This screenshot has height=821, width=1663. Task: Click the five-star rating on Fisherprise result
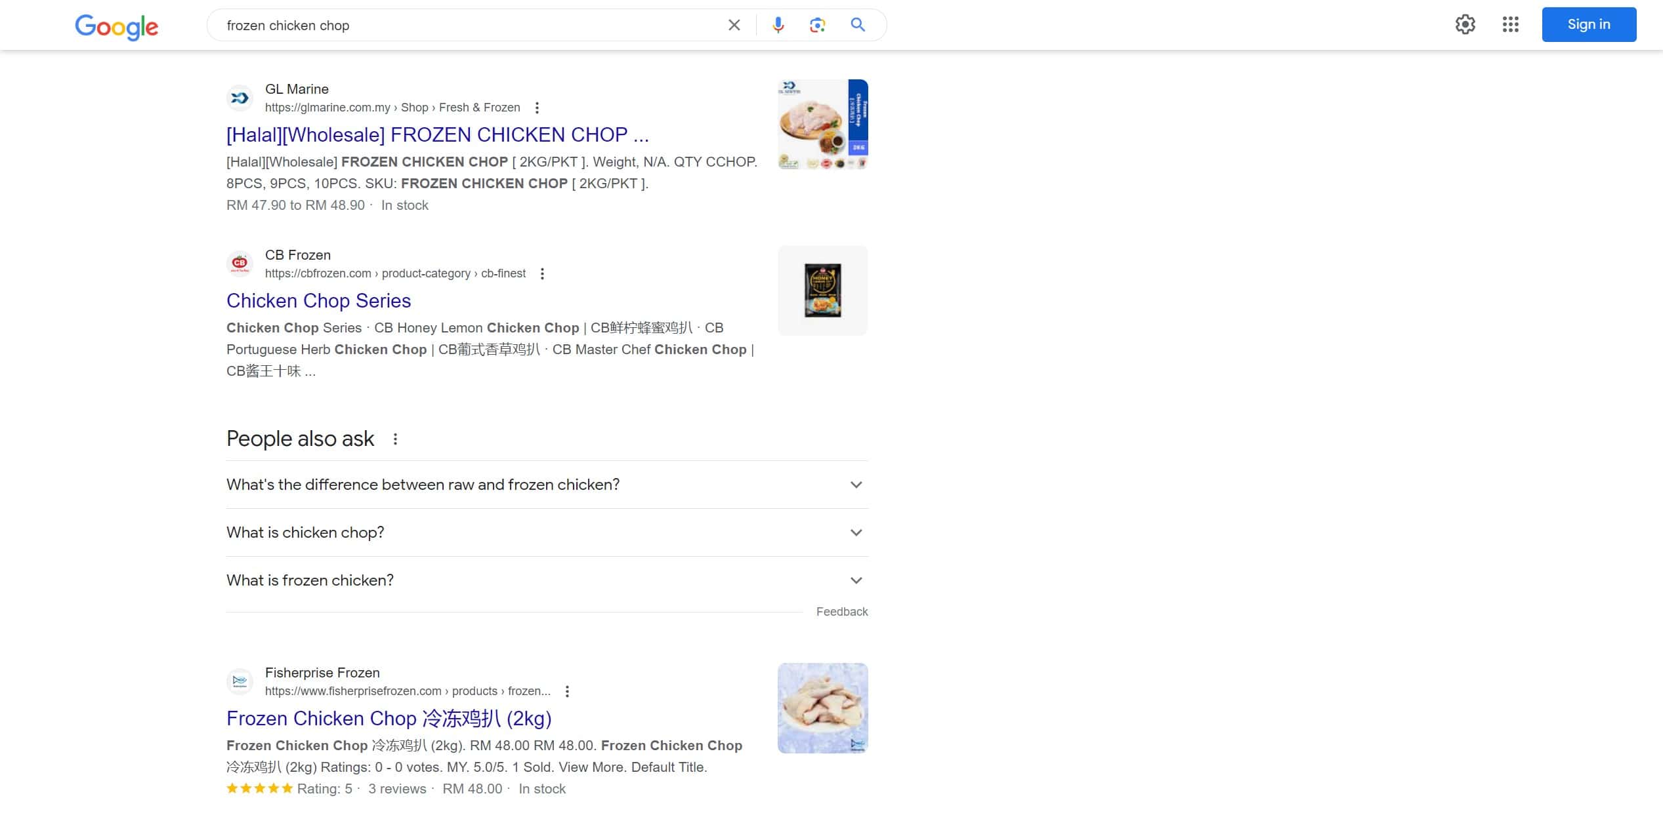point(259,789)
